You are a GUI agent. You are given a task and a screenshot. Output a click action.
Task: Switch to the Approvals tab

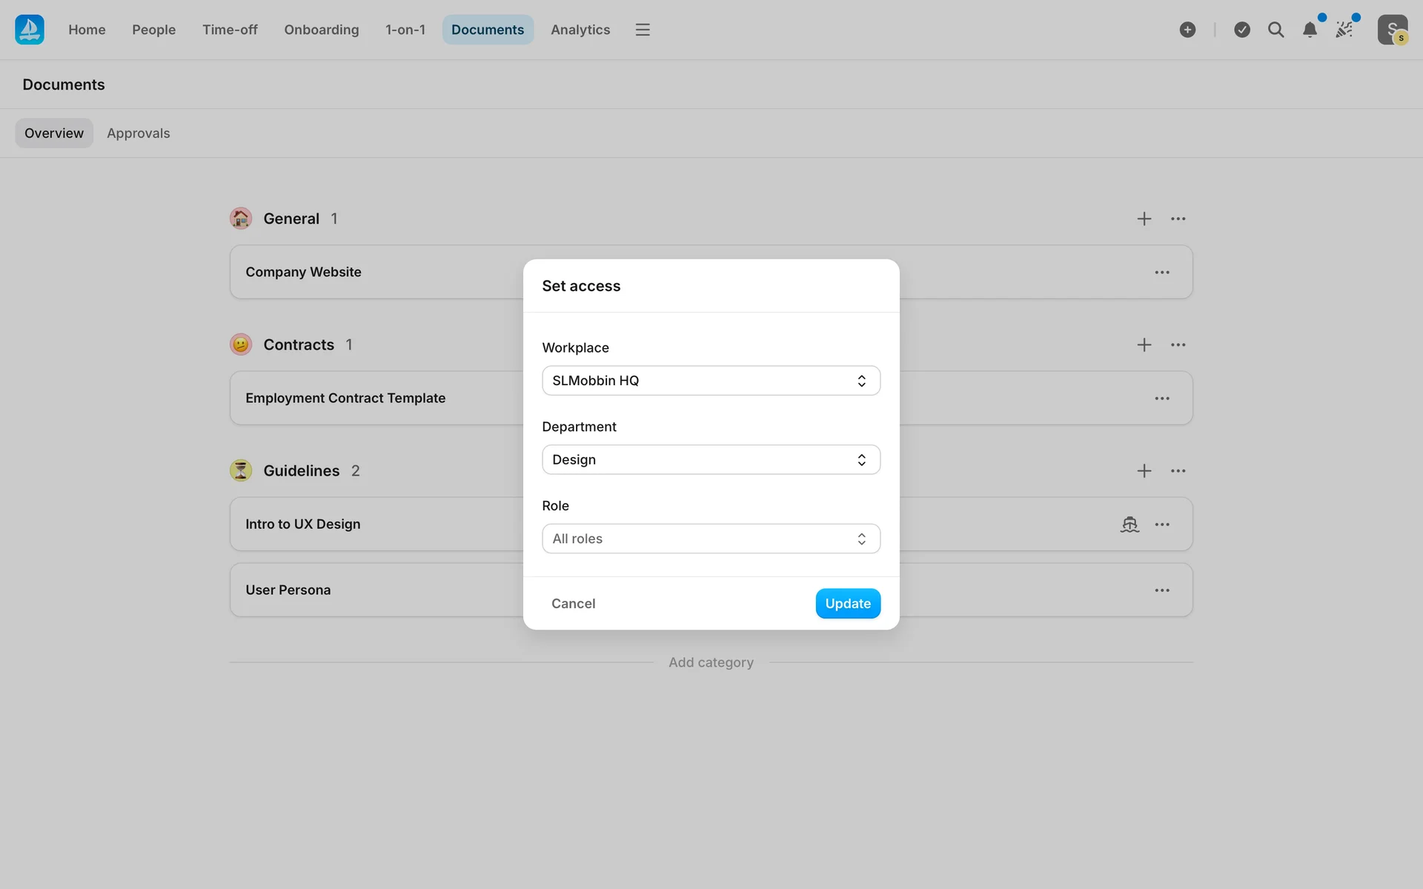(138, 133)
